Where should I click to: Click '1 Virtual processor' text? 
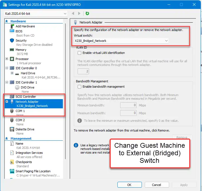click(x=29, y=63)
